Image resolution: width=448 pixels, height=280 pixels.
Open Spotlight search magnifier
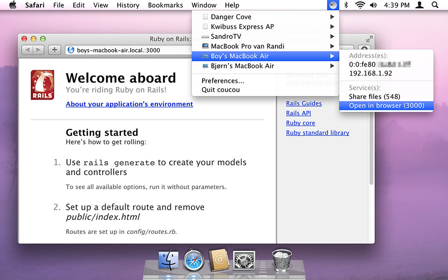[435, 5]
